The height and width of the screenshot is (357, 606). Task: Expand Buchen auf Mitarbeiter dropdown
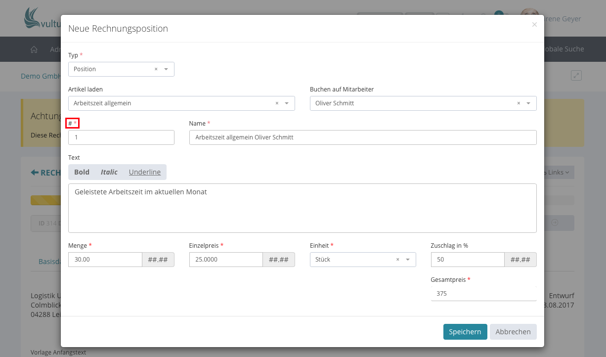[528, 103]
